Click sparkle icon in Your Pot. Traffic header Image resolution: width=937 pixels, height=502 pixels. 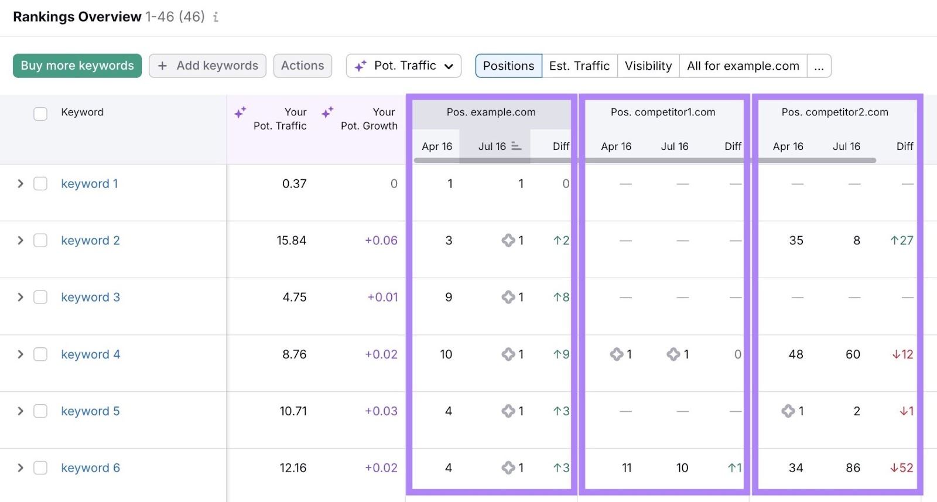[240, 112]
